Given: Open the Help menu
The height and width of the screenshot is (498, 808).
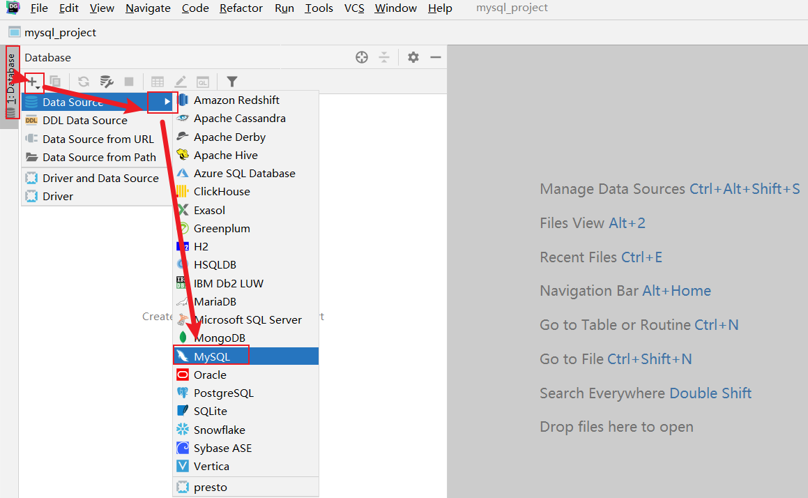Looking at the screenshot, I should click(x=440, y=8).
